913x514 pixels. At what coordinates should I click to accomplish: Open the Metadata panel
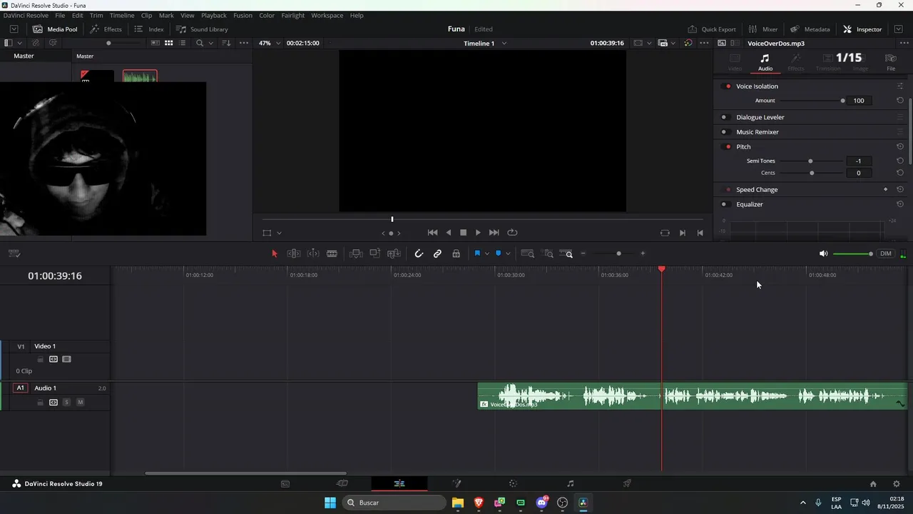[x=810, y=29]
